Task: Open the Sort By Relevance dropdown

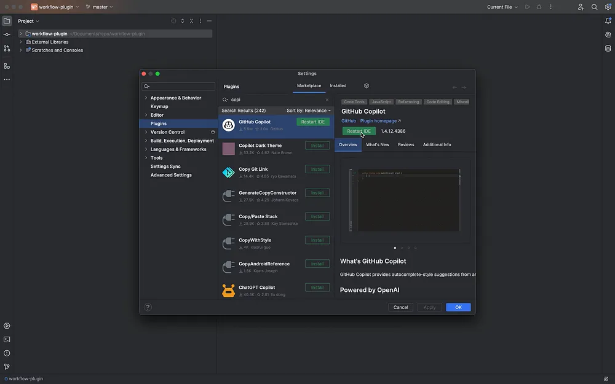Action: [x=308, y=111]
